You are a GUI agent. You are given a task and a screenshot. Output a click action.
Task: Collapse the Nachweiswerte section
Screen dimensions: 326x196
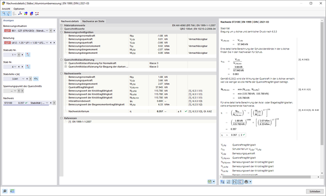coord(61,74)
